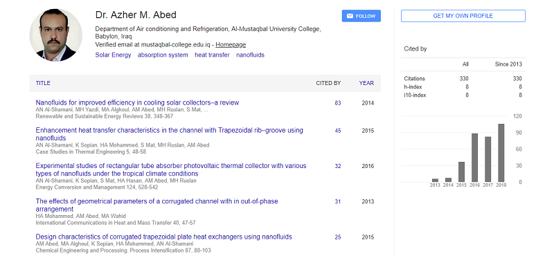
Task: Click Energy Conversion and Management journal text
Action: point(97,187)
